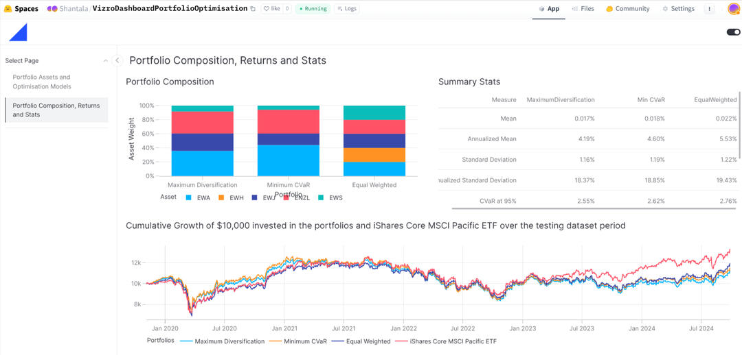Click the Running status badge
The image size is (742, 355).
click(313, 9)
